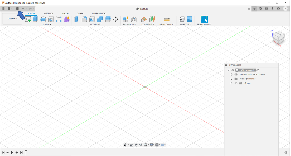The image size is (291, 156).
Task: Activate the Select tool
Action: tap(204, 19)
